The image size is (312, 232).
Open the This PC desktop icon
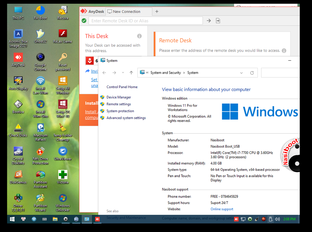[x=18, y=13]
